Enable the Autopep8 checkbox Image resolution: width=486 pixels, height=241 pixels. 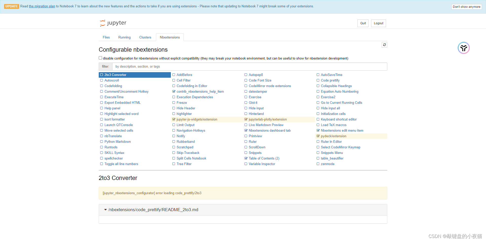coord(246,75)
